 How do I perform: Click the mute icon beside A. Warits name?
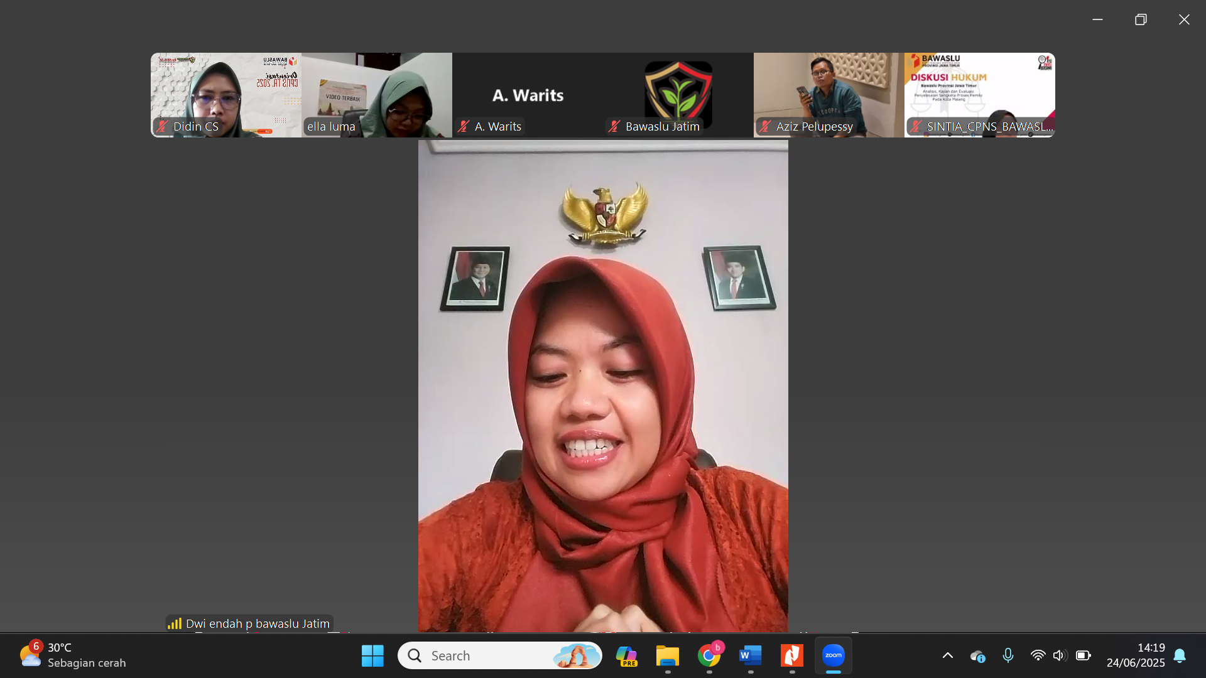(464, 126)
